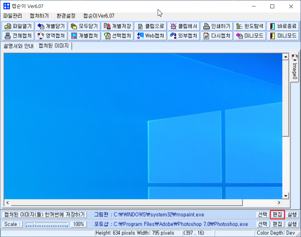Start a Web캡처 web page capture
Viewport: 301px width, 237px height.
click(151, 36)
